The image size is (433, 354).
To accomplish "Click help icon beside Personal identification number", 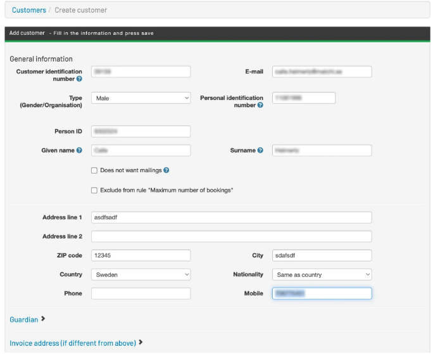I will [260, 105].
